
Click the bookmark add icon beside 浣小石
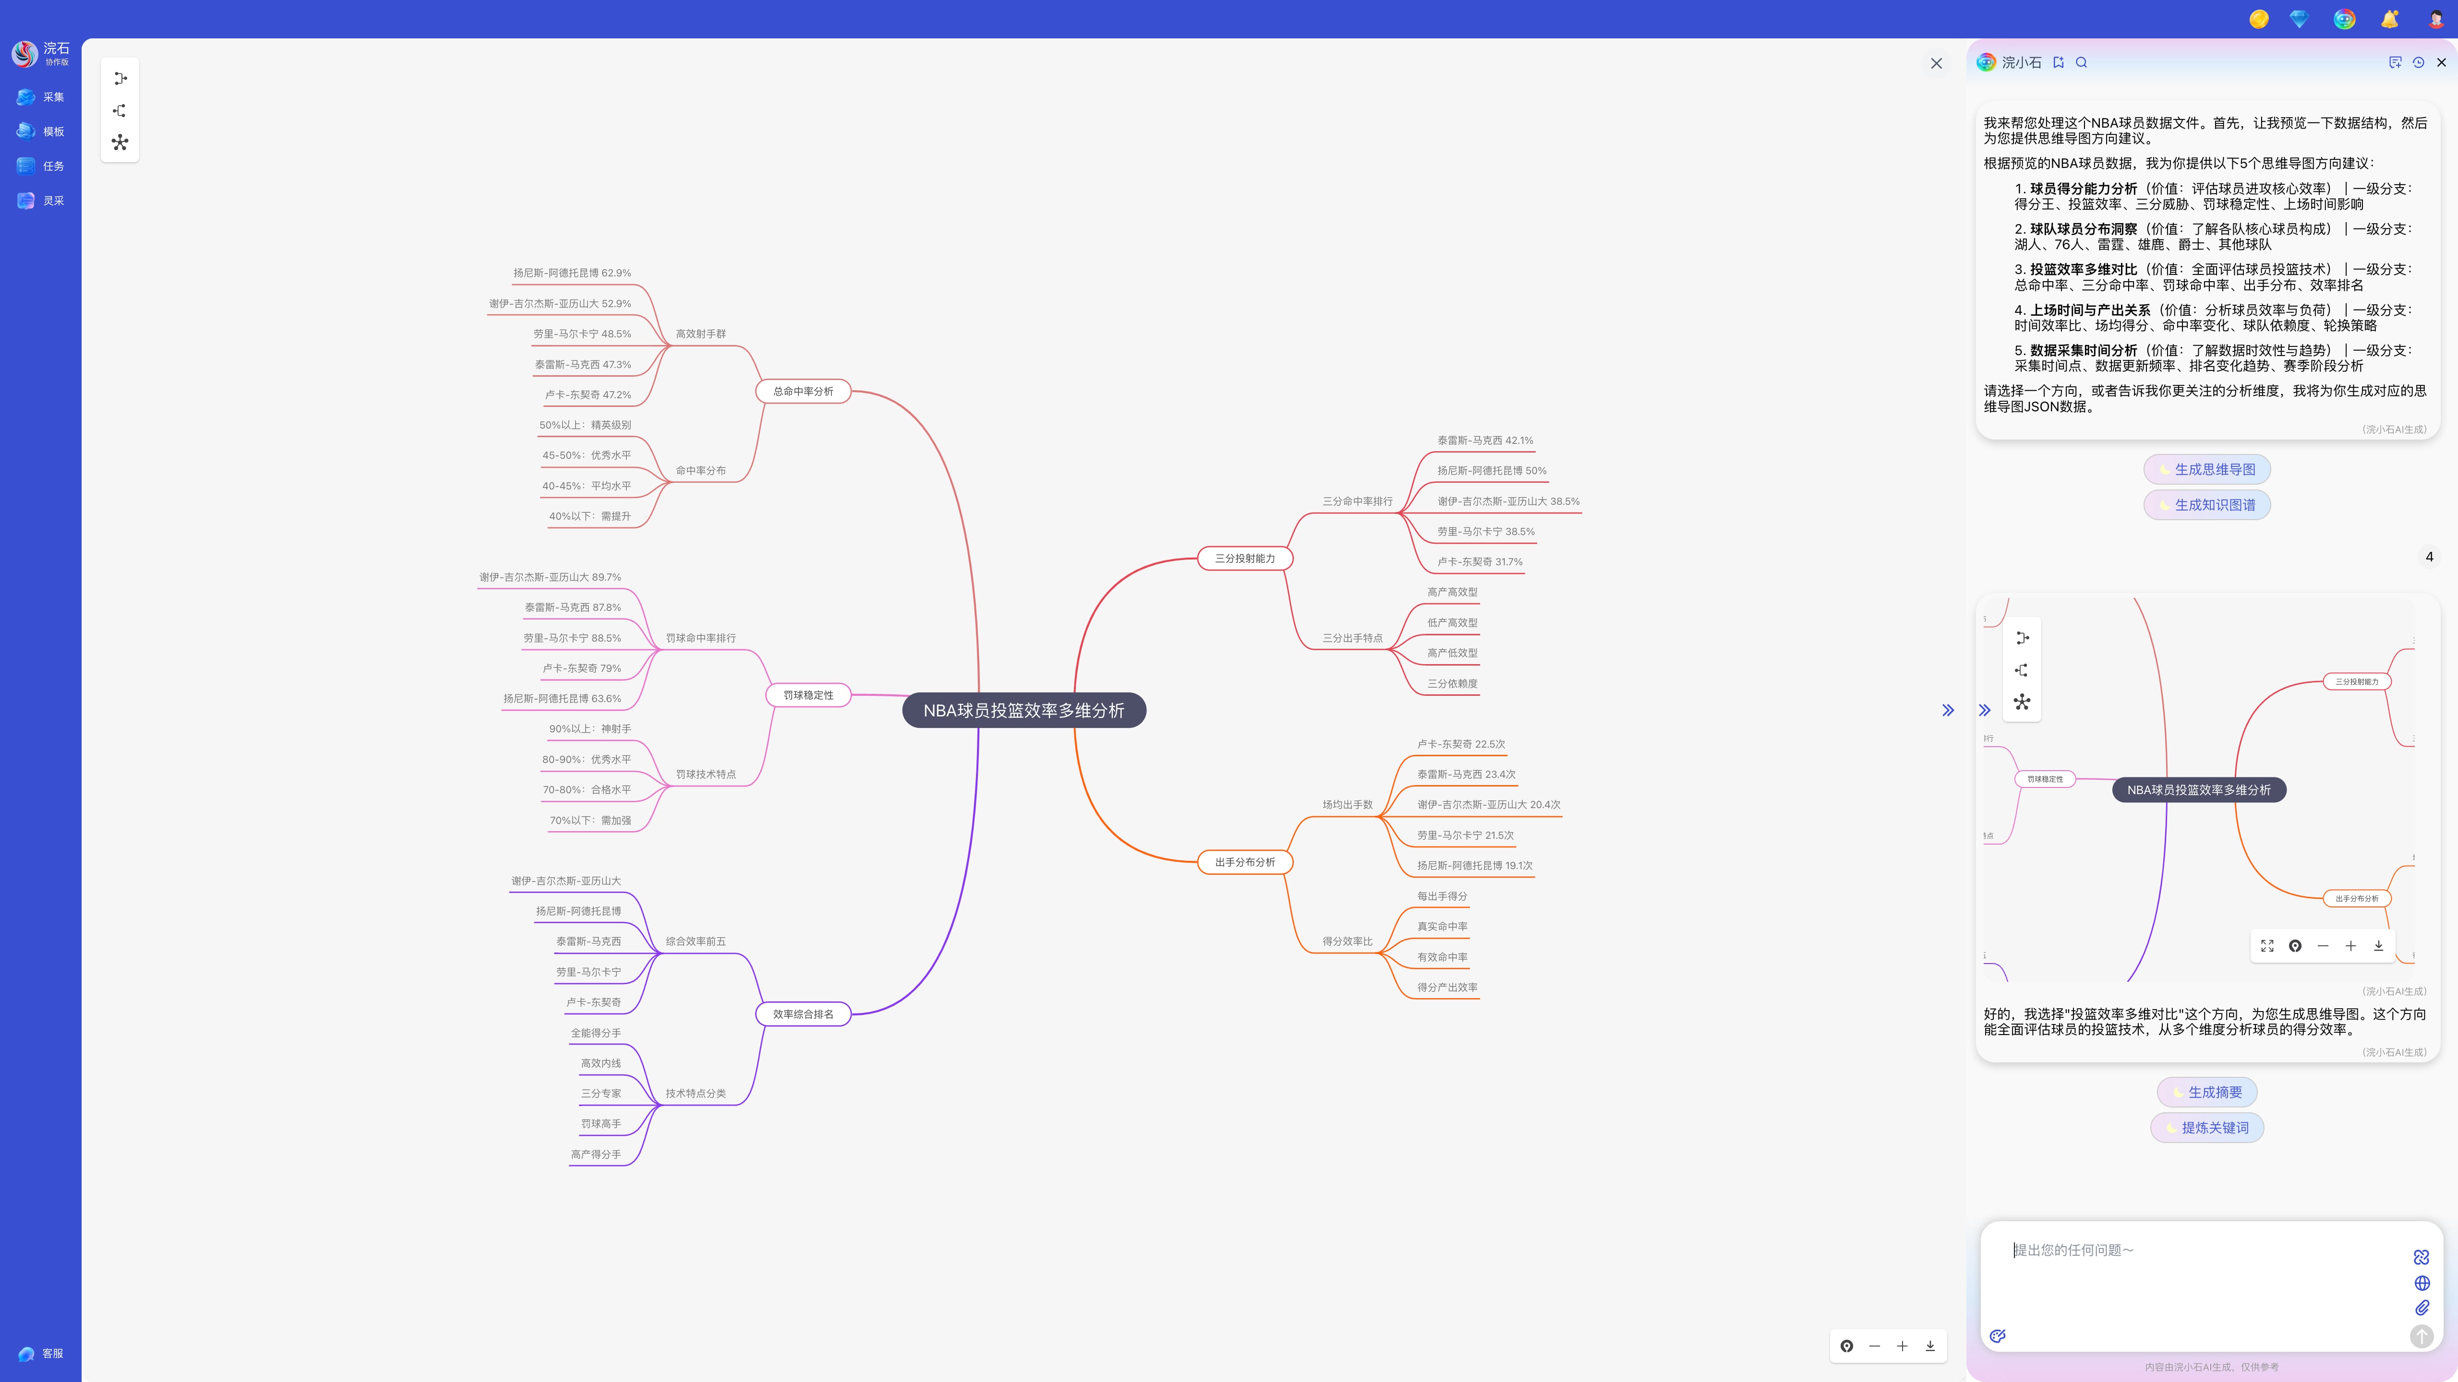2058,63
